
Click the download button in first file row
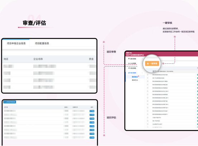point(92,111)
